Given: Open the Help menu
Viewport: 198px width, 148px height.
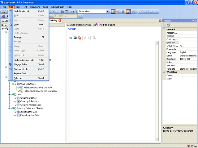Looking at the screenshot, I should pos(69,7).
